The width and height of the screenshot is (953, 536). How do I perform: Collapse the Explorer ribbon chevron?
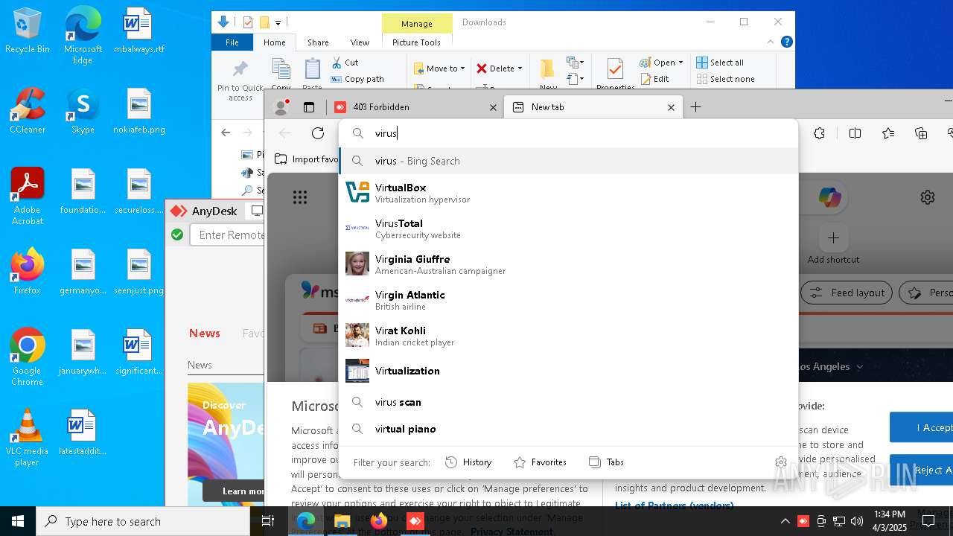coord(771,42)
